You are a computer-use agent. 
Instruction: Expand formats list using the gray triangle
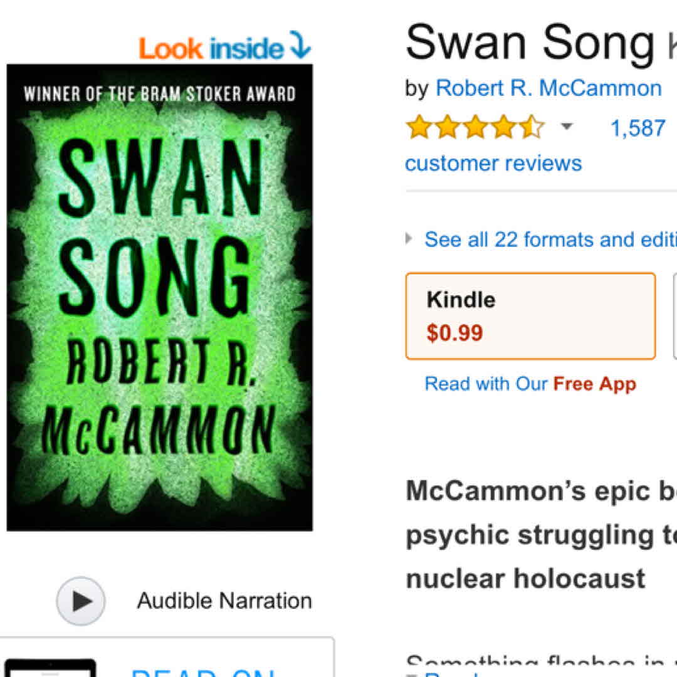[410, 239]
